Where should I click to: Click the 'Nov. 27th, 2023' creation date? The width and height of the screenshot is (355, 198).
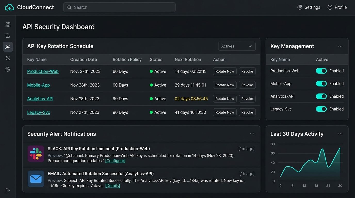pos(85,71)
